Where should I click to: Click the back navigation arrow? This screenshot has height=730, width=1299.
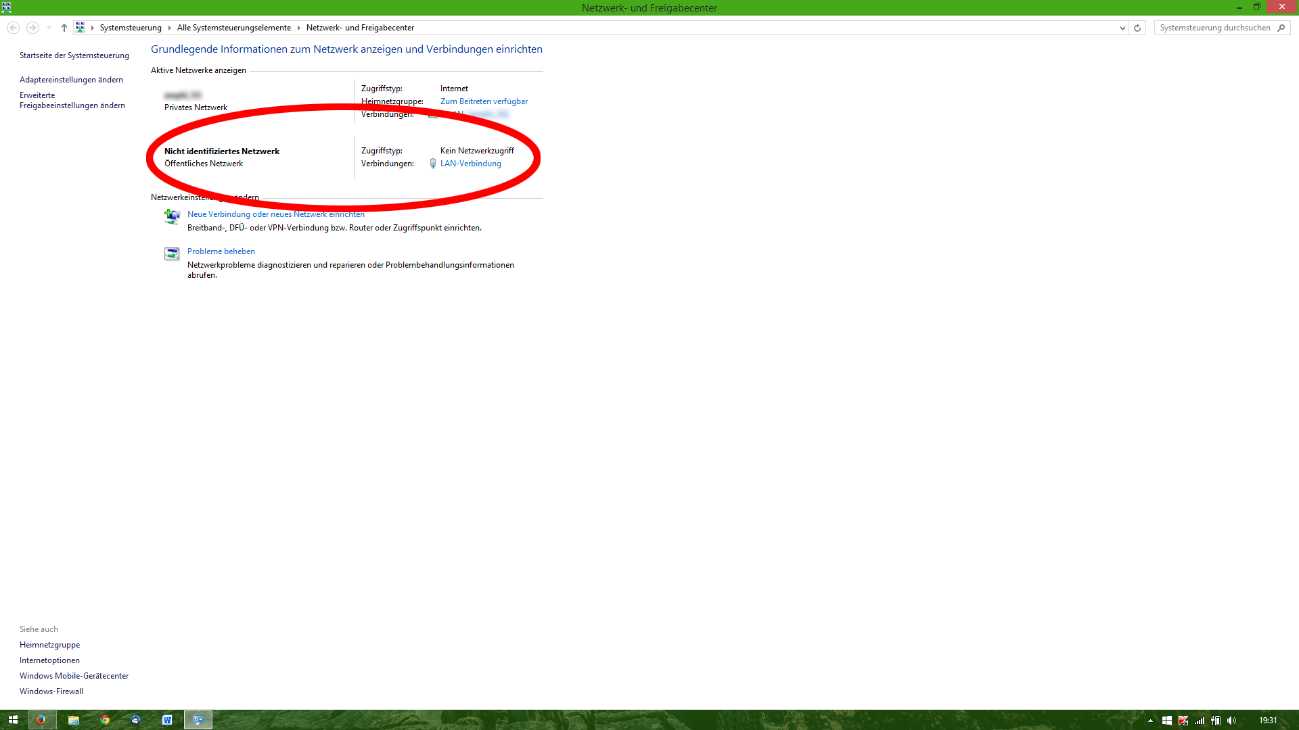[13, 28]
